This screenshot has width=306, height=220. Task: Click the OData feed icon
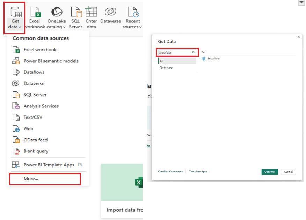tap(16, 140)
